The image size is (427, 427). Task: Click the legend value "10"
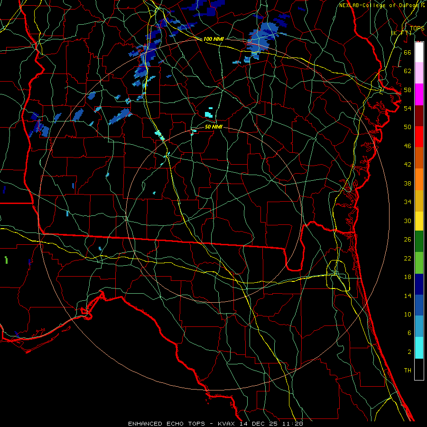(x=408, y=314)
